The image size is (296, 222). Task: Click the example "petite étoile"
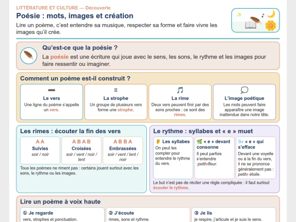pos(249,174)
